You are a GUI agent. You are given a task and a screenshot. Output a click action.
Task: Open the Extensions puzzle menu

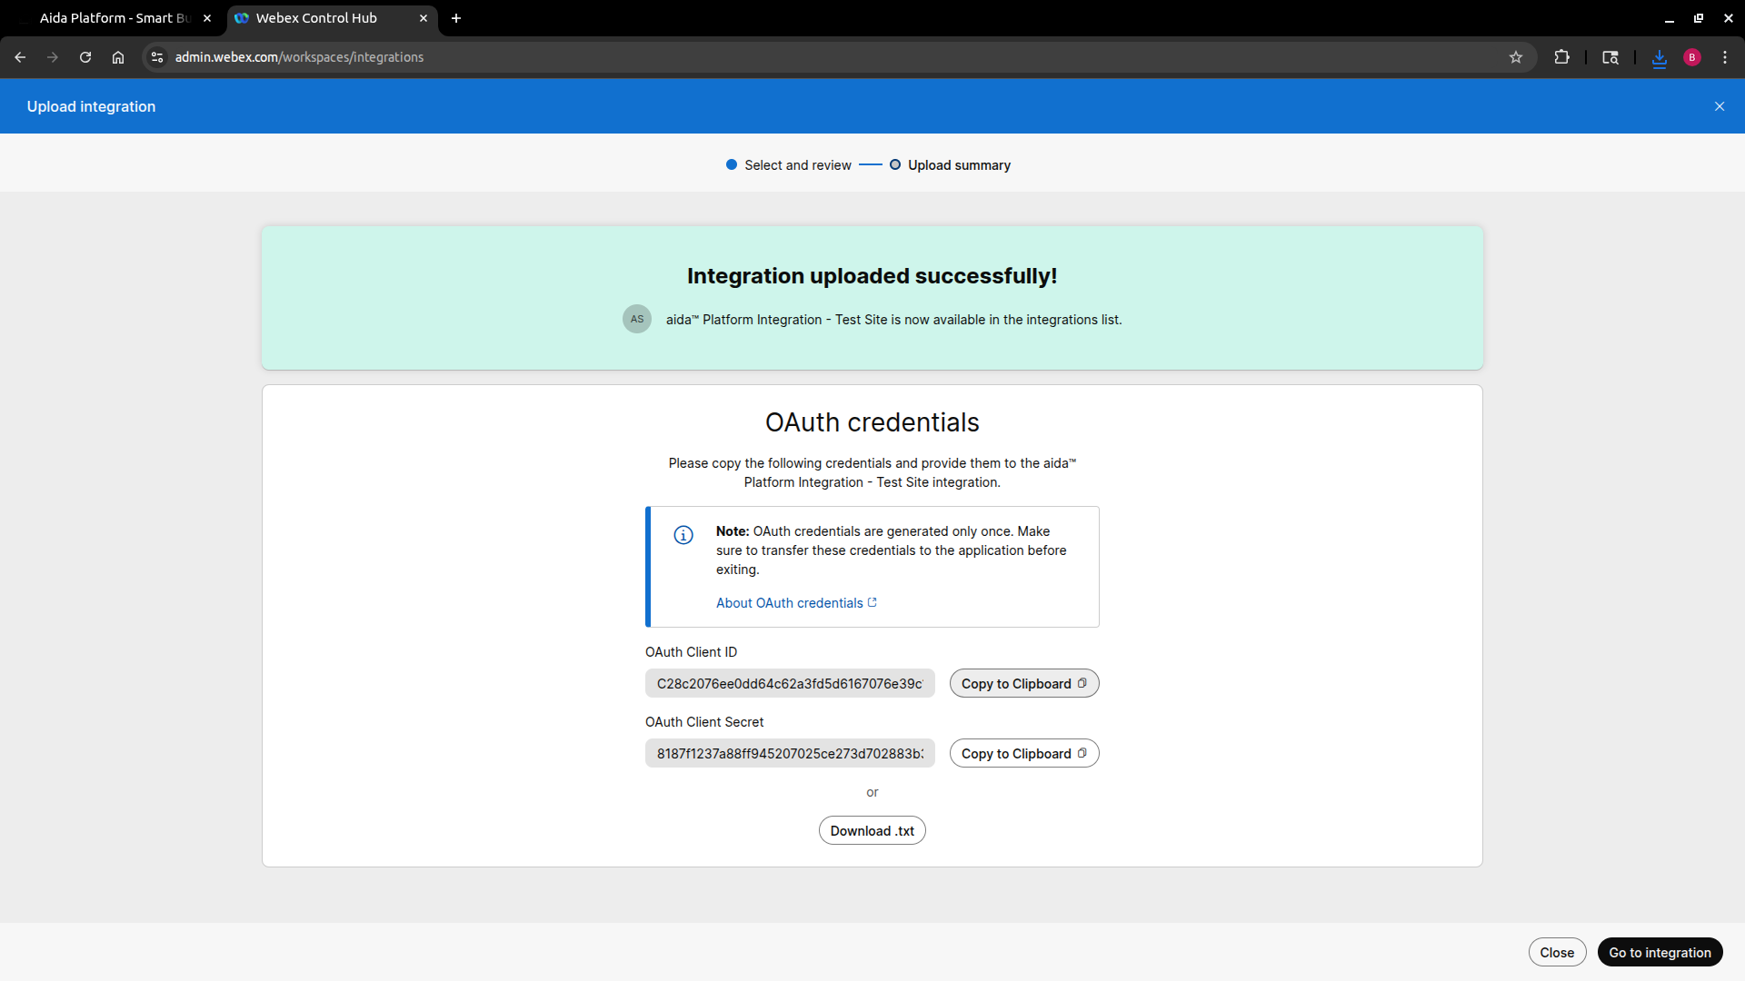point(1561,56)
